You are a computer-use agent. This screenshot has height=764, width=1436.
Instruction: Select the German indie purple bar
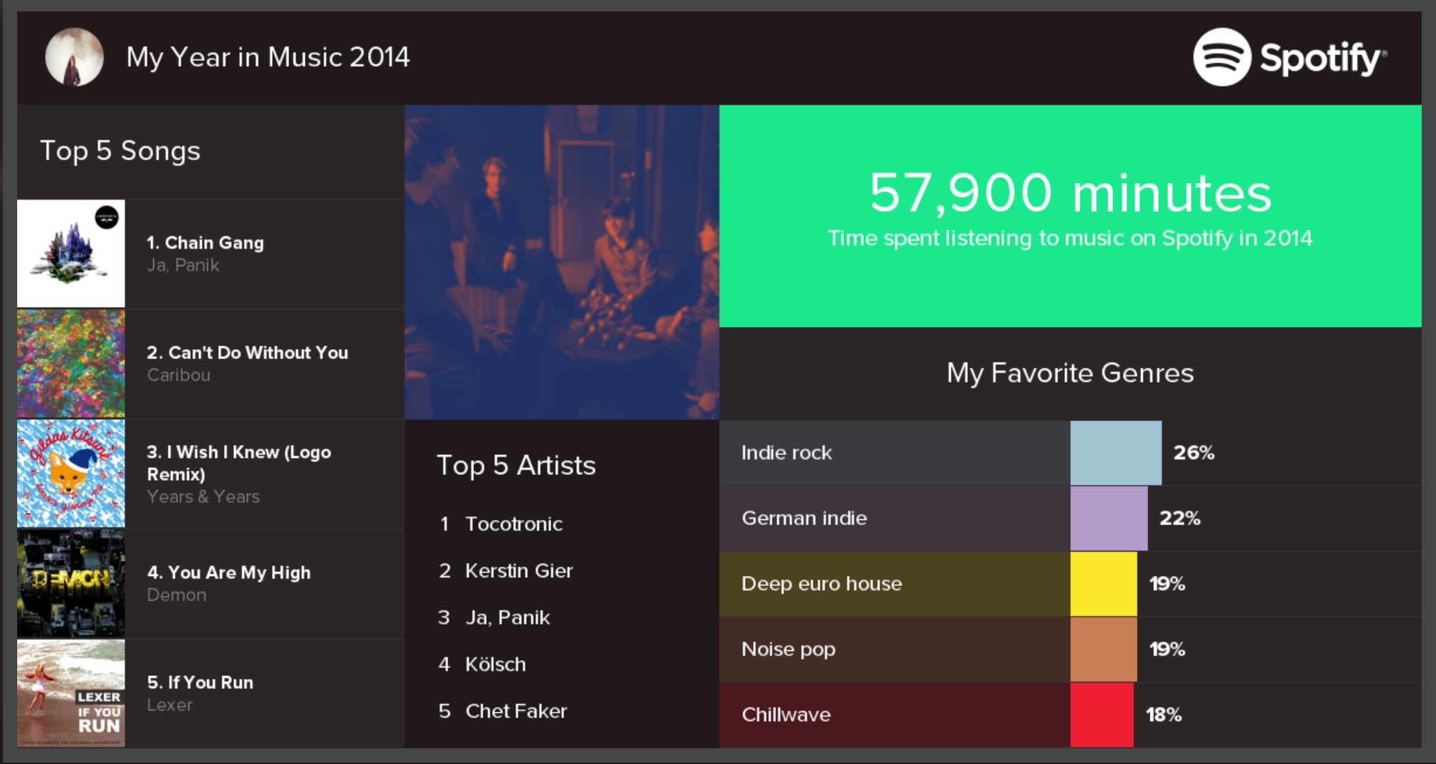(1109, 518)
